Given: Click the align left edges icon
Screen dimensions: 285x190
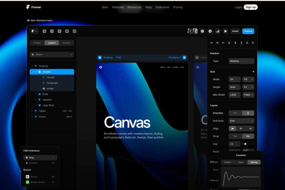Looking at the screenshot, I should [x=212, y=43].
